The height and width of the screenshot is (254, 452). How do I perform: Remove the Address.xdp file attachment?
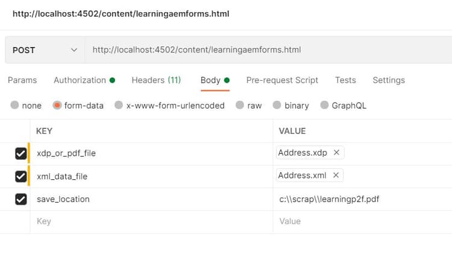[336, 153]
